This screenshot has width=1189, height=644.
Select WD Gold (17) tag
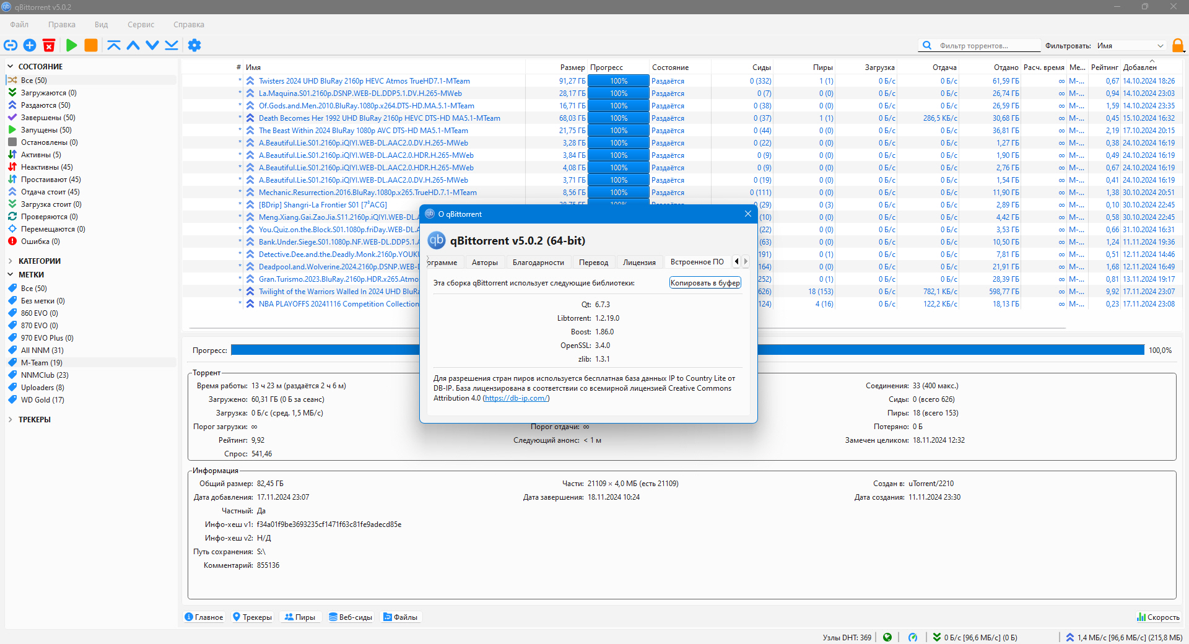pyautogui.click(x=91, y=400)
